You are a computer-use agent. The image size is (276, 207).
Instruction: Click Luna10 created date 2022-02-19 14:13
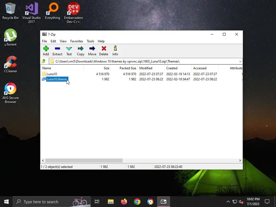click(178, 74)
